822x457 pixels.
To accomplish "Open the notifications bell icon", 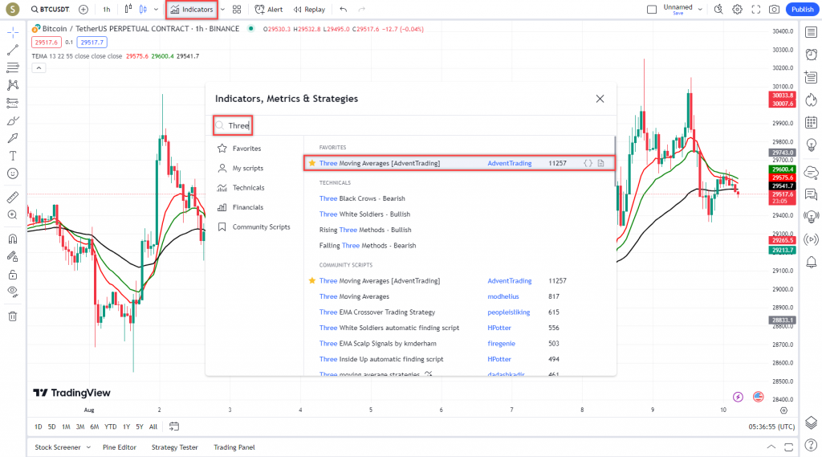I will point(811,262).
